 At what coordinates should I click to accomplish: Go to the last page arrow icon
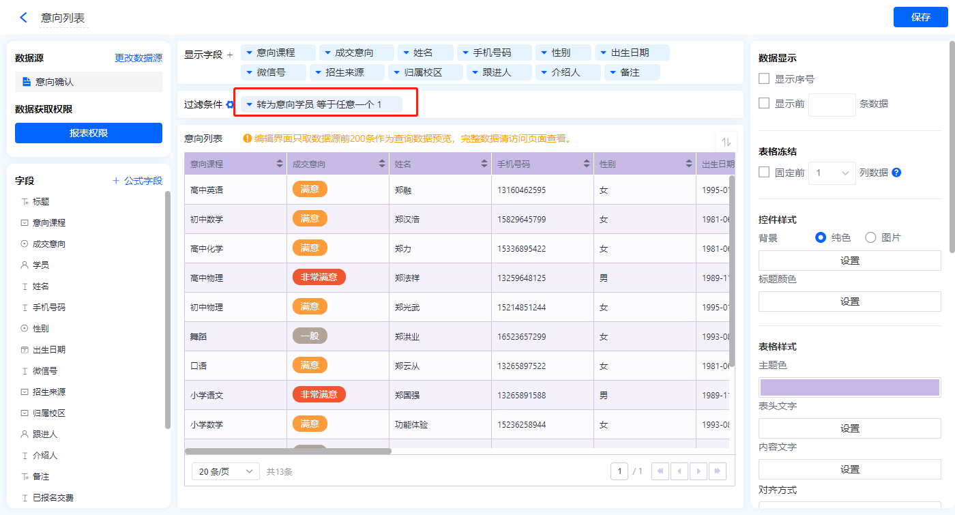point(717,471)
